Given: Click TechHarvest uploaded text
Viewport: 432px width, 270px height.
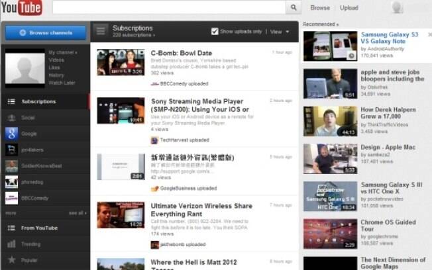Looking at the screenshot, I should tap(185, 140).
